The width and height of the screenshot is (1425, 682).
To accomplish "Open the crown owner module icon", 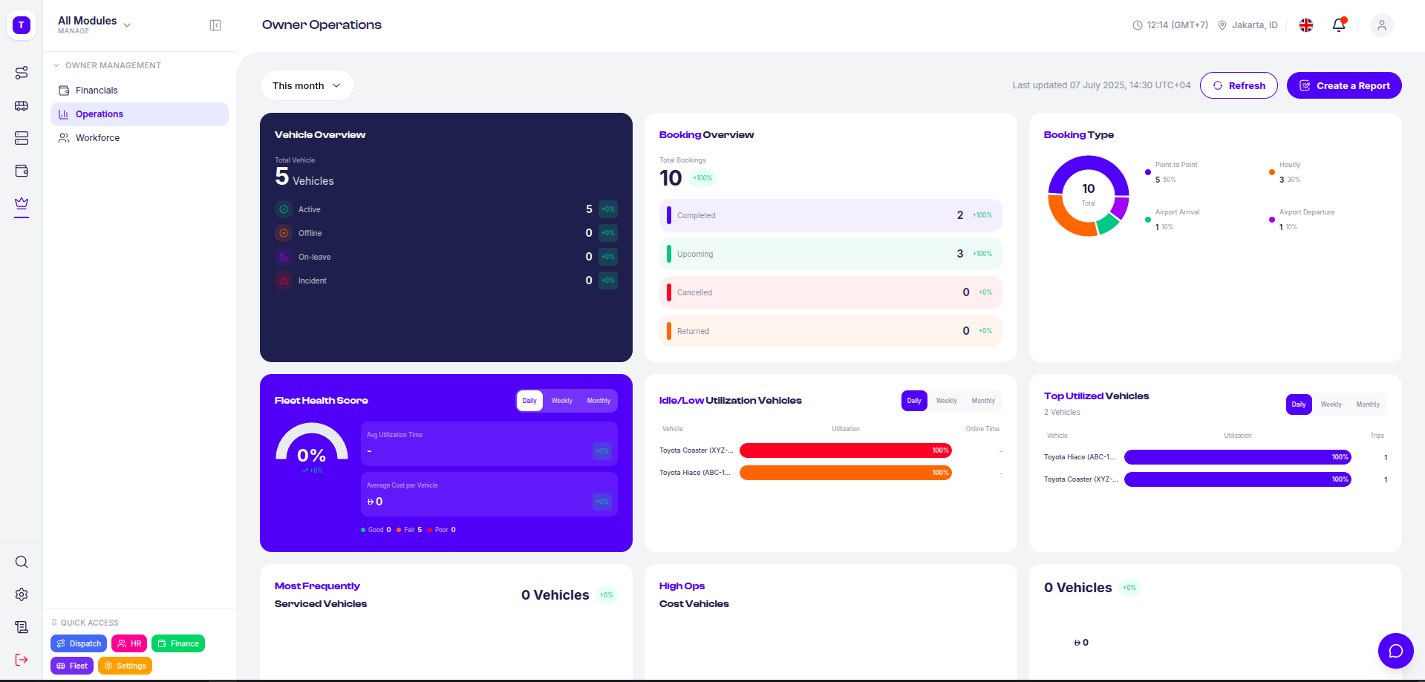I will coord(22,203).
